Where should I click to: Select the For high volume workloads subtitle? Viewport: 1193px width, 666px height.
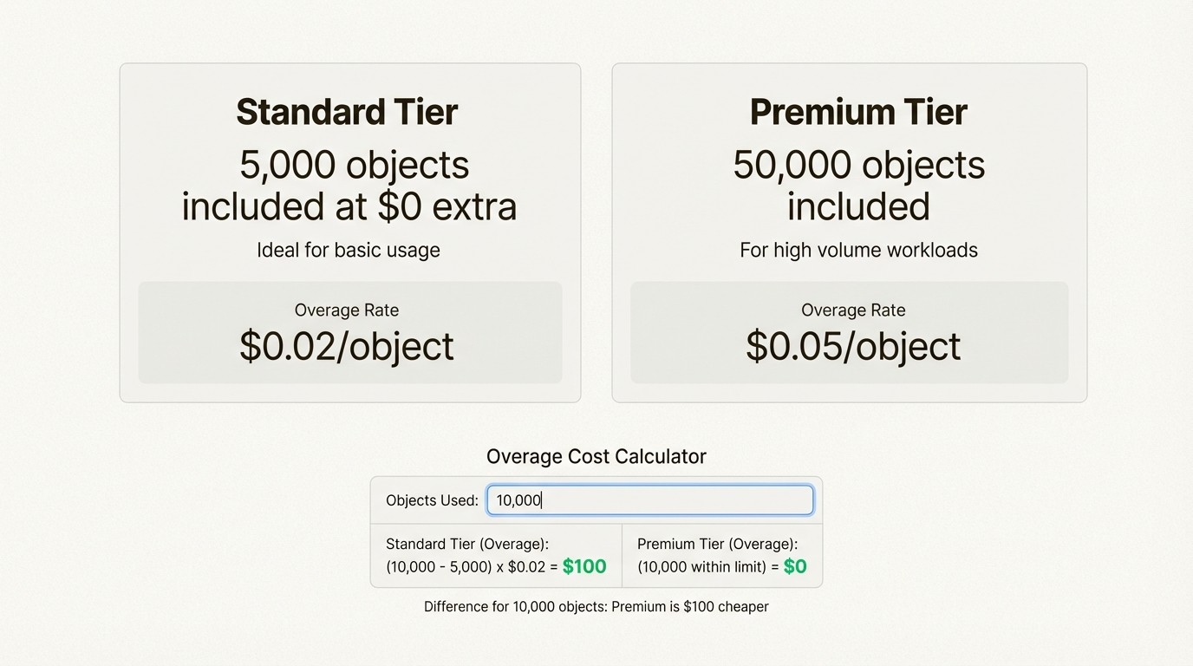[x=857, y=250]
